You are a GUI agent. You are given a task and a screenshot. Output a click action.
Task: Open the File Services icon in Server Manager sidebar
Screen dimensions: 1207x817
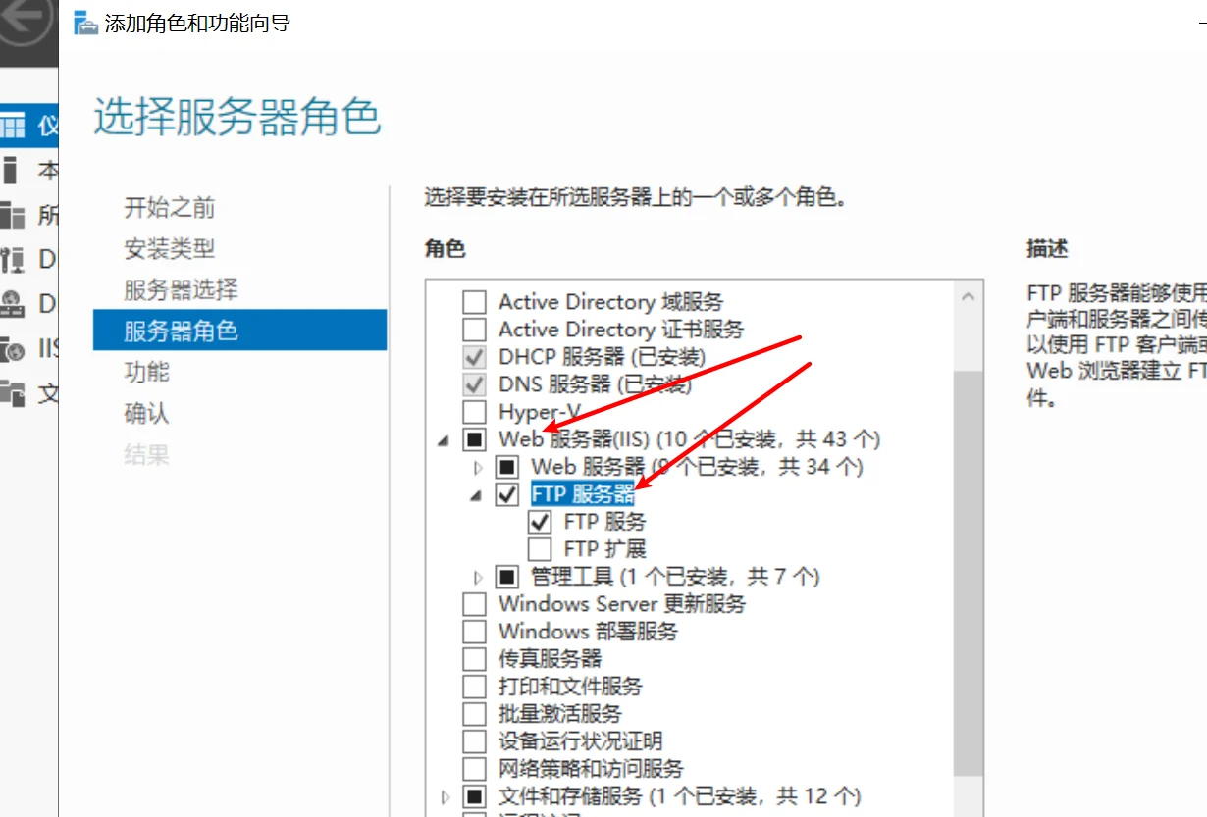pos(13,393)
